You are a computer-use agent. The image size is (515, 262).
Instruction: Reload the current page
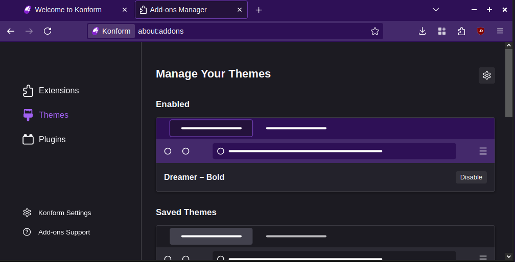coord(48,31)
